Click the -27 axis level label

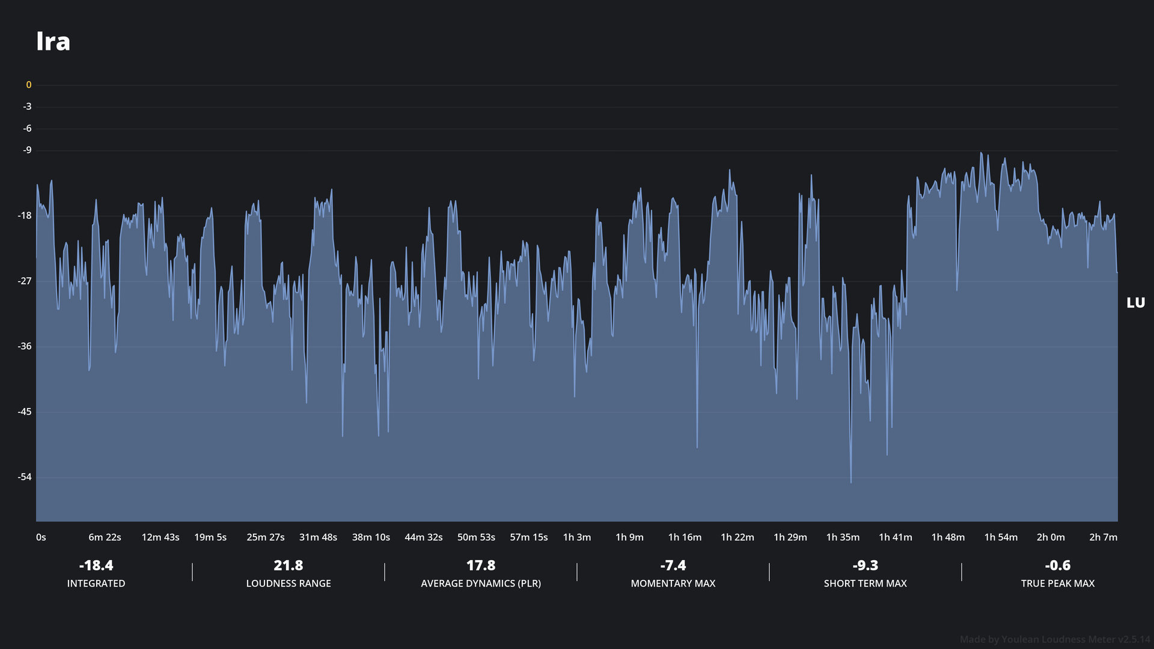[x=25, y=281]
